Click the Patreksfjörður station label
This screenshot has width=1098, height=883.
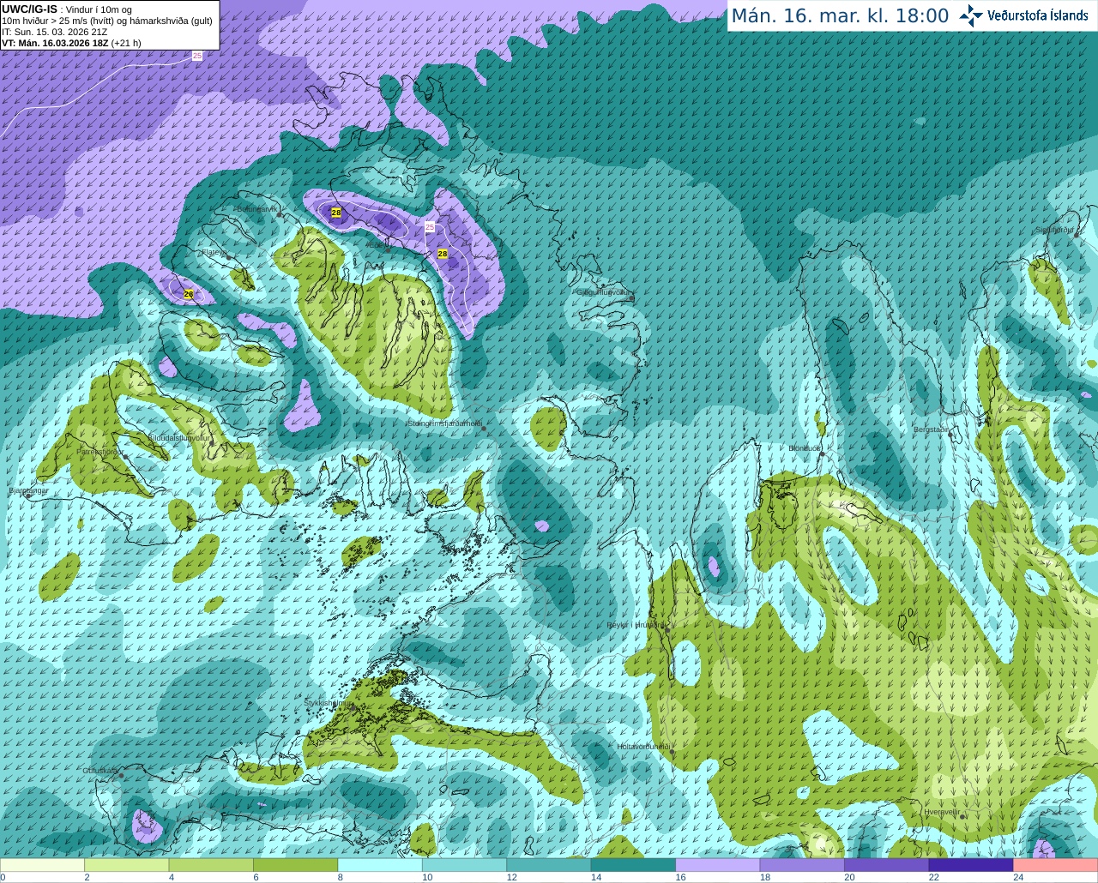coord(100,451)
